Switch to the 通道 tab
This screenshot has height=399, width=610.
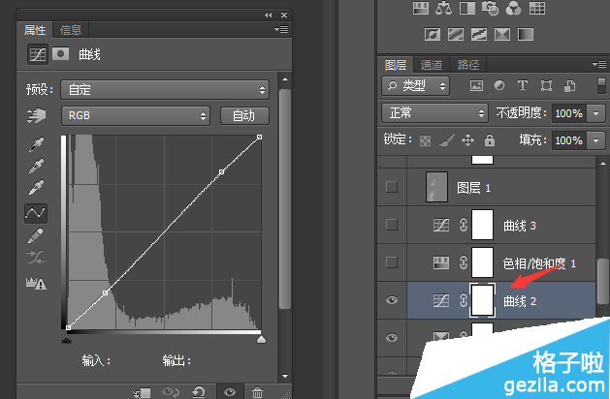tap(432, 65)
